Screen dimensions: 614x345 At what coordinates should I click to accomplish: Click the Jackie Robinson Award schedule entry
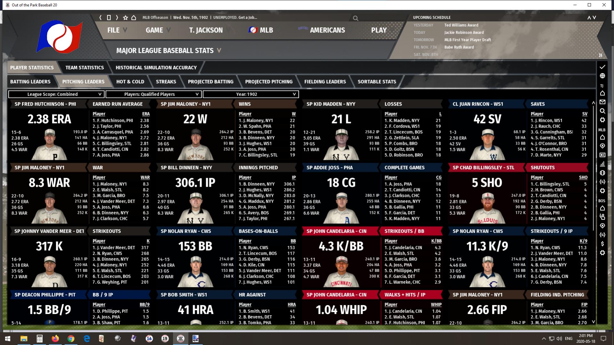pyautogui.click(x=464, y=32)
